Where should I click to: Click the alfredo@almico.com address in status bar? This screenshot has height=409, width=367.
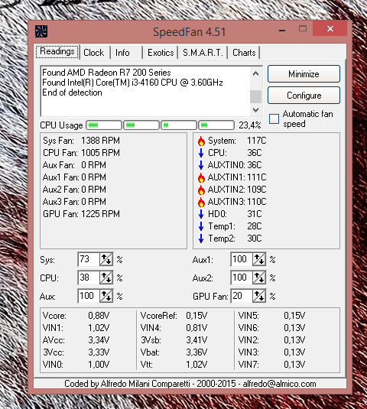point(279,384)
